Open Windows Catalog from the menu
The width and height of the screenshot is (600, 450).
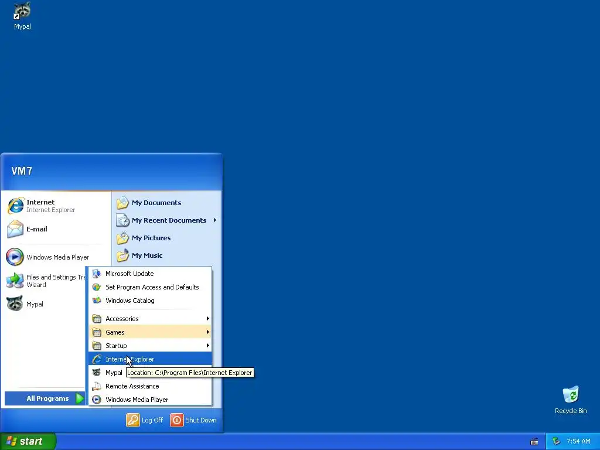150,301
